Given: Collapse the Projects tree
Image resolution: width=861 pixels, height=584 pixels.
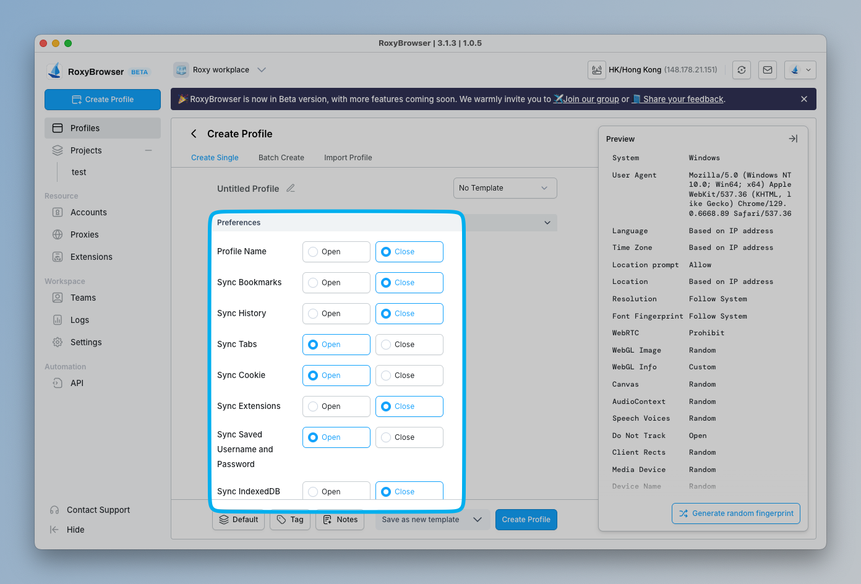Looking at the screenshot, I should pos(148,150).
